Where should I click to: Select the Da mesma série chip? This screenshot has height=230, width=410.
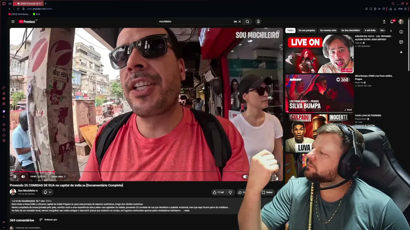pyautogui.click(x=328, y=30)
